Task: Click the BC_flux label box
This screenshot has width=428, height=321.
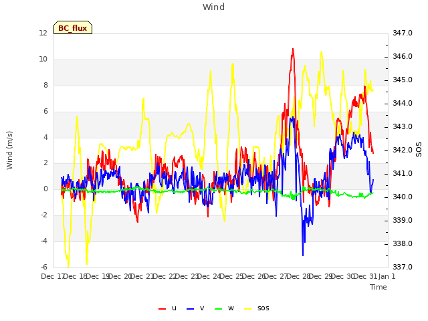Action: [73, 27]
